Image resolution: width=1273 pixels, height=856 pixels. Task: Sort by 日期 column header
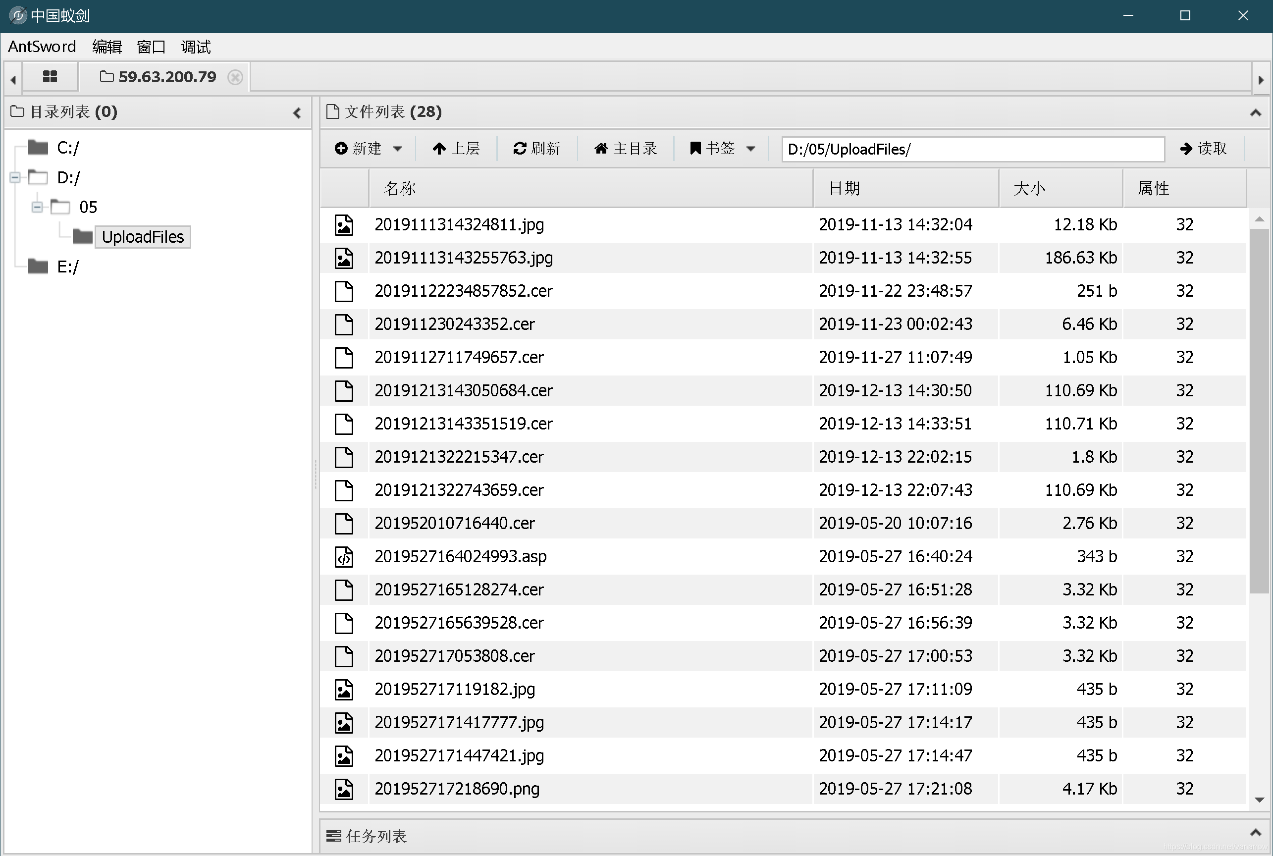(x=906, y=188)
